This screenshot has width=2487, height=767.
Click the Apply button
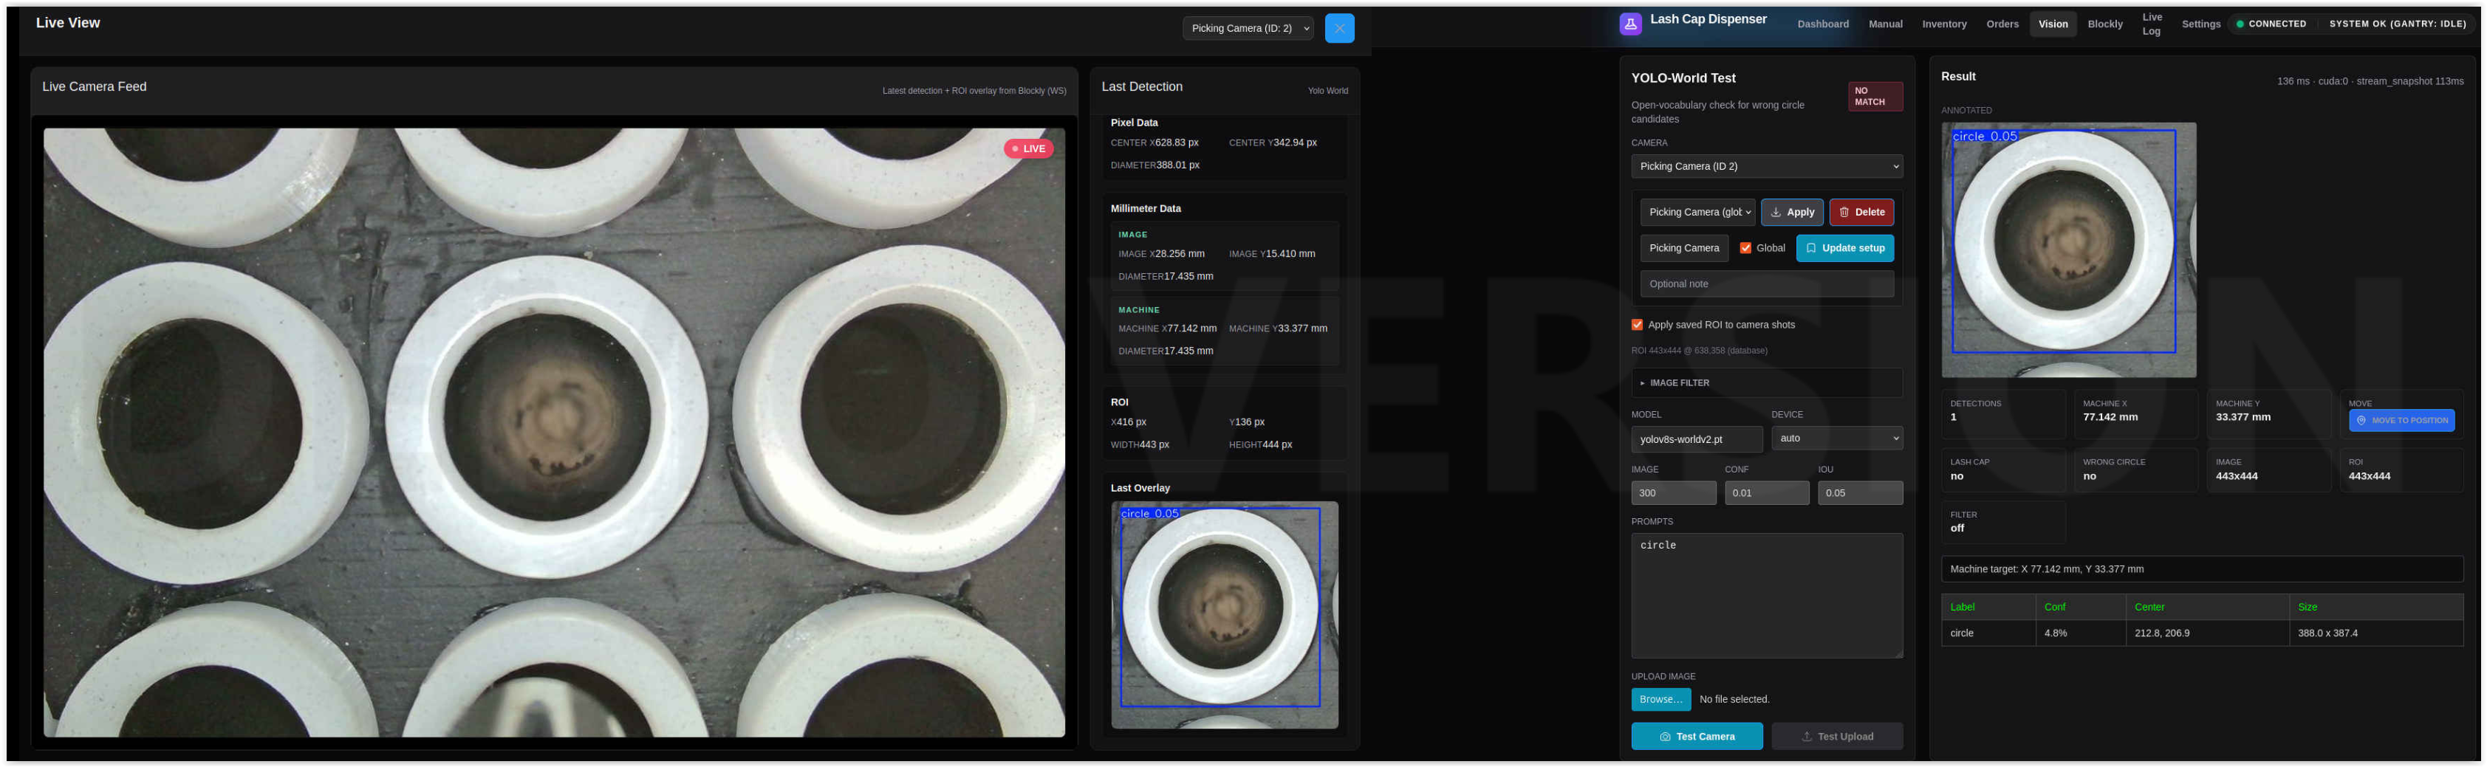[1791, 213]
